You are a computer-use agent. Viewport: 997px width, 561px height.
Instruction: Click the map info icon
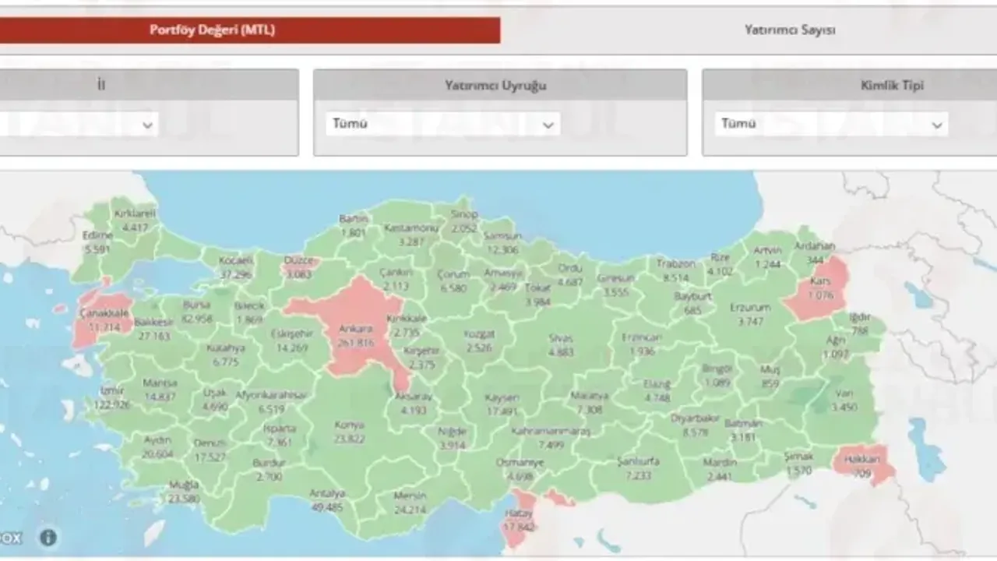point(48,537)
